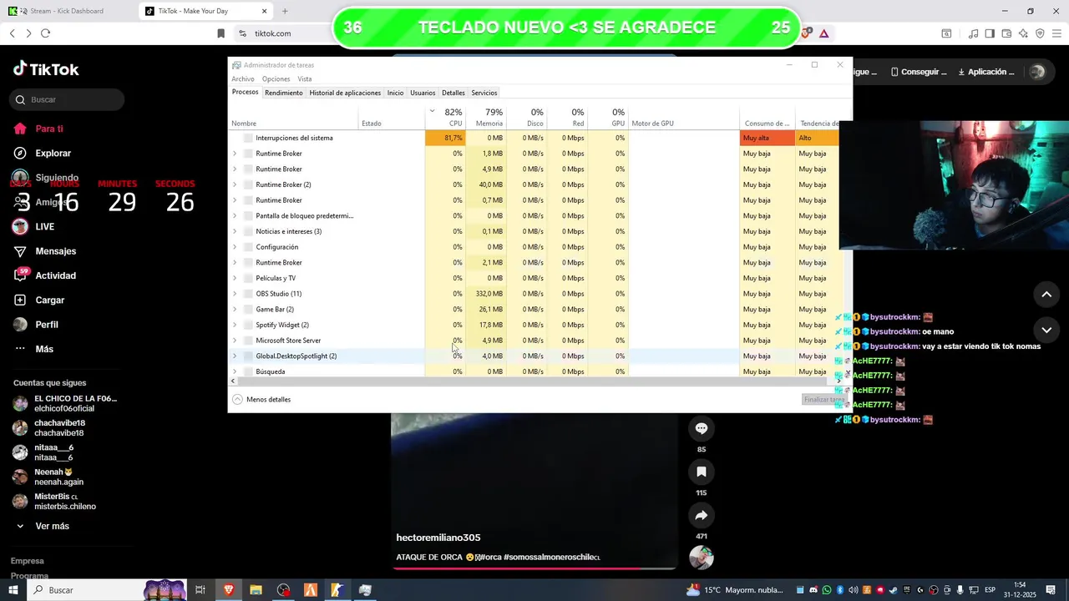The image size is (1069, 601).
Task: Focus the TikTok Buscar search field
Action: pyautogui.click(x=67, y=99)
